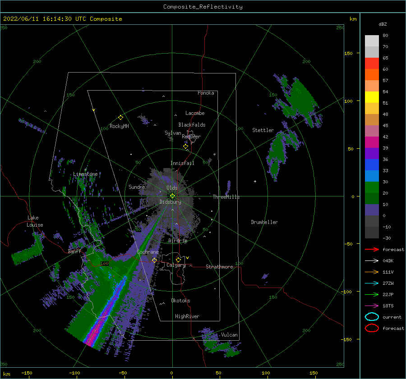Click the Banff label
The image size is (406, 379).
74,251
